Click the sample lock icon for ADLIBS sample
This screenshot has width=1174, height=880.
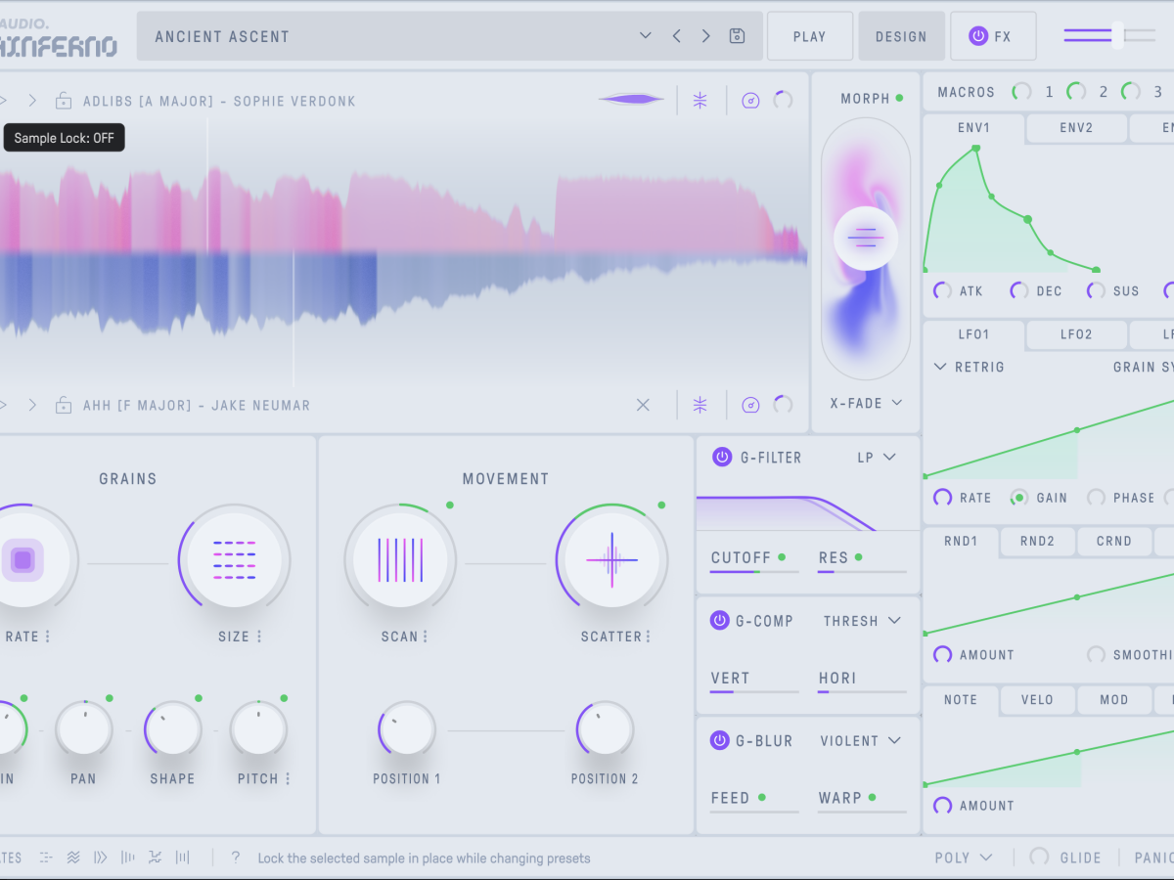[64, 101]
